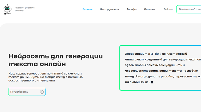The image size is (201, 112).
Task: Click the robot logo icon
Action: click(x=6, y=7)
